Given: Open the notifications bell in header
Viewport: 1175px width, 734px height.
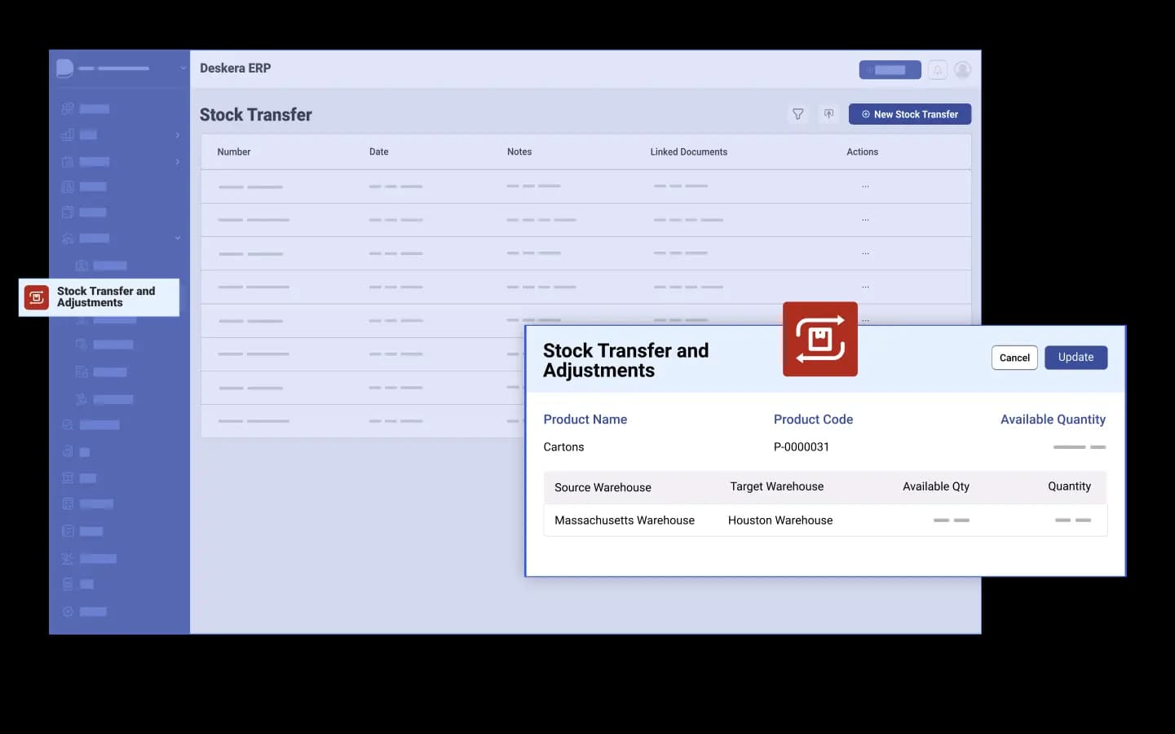Looking at the screenshot, I should click(x=938, y=70).
